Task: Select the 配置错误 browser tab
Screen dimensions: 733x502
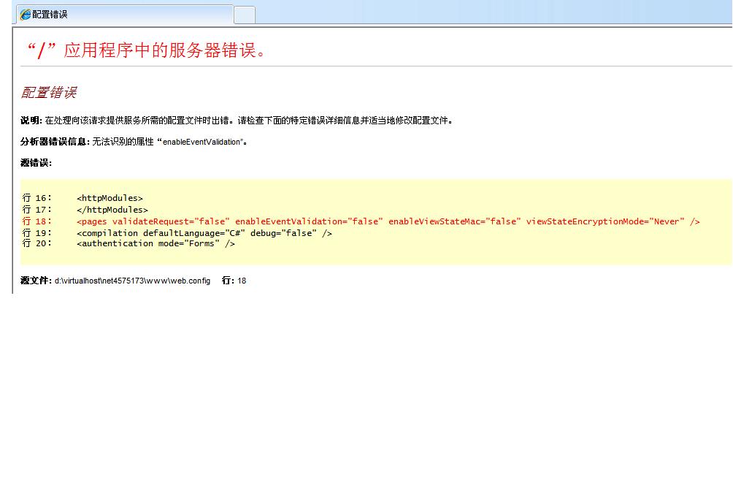Action: [x=124, y=15]
